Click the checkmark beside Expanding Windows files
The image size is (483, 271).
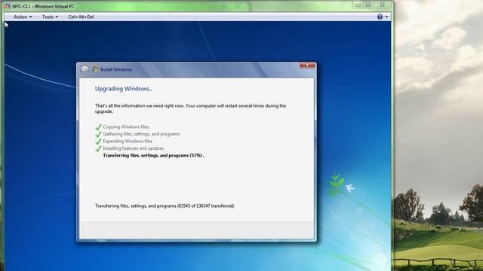(98, 142)
